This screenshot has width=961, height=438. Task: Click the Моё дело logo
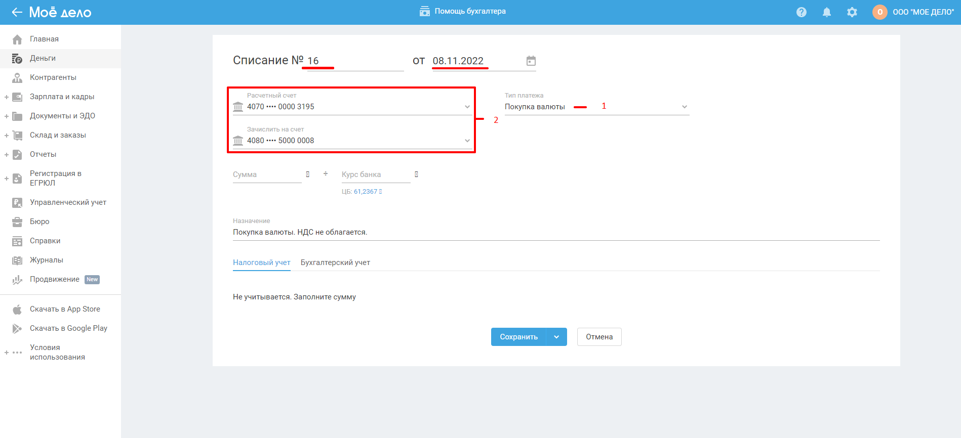60,12
